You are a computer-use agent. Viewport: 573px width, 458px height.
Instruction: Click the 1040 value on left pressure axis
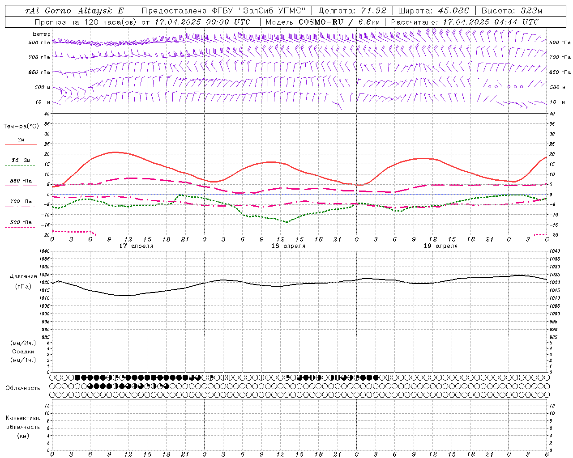click(44, 251)
